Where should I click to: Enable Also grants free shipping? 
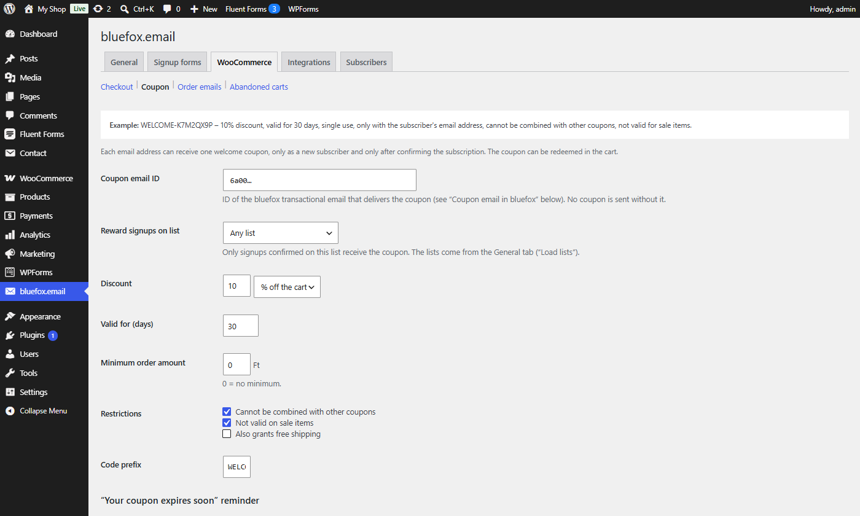[227, 434]
